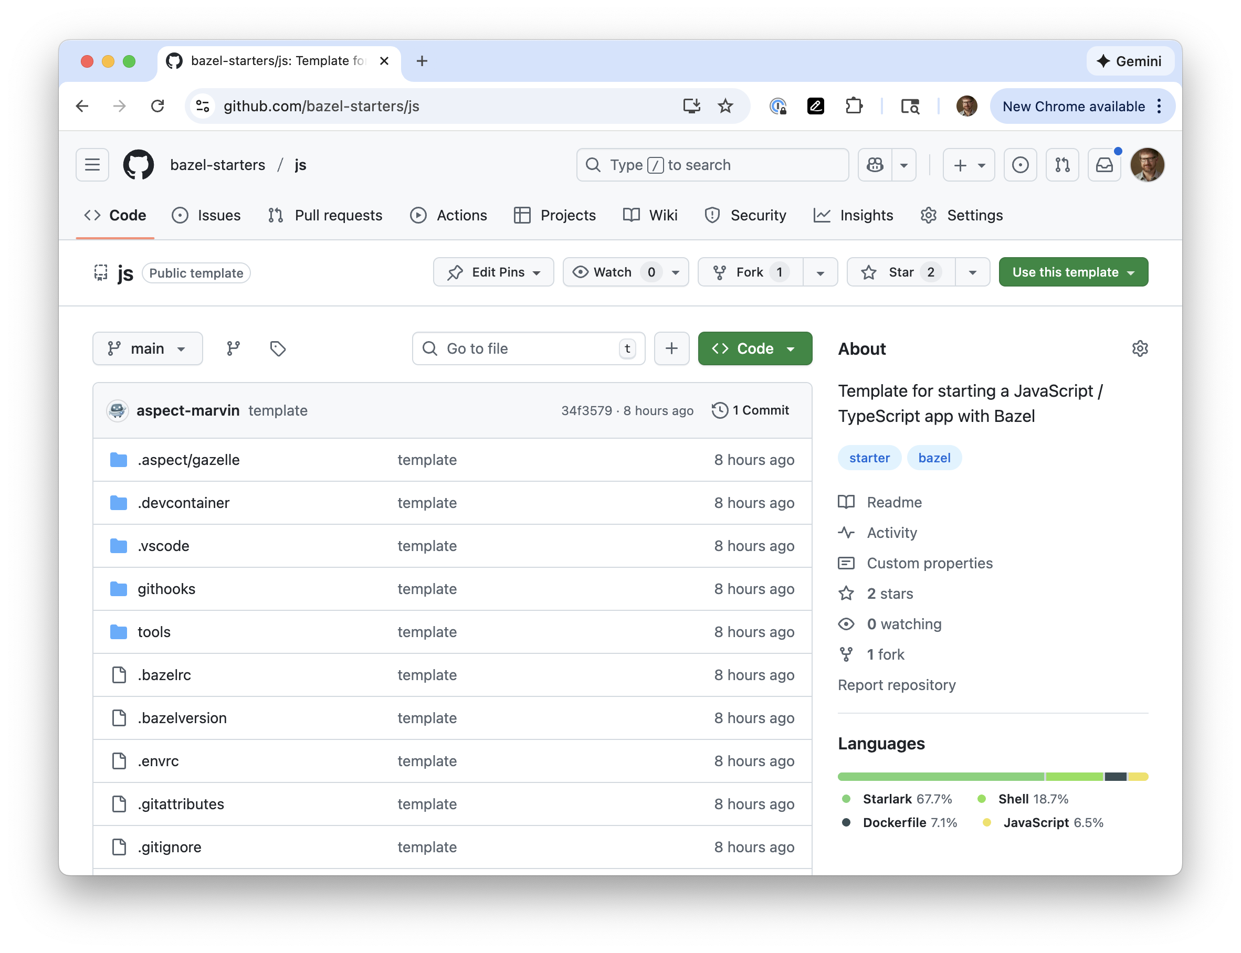The height and width of the screenshot is (953, 1241).
Task: Open the Report repository link
Action: [897, 685]
